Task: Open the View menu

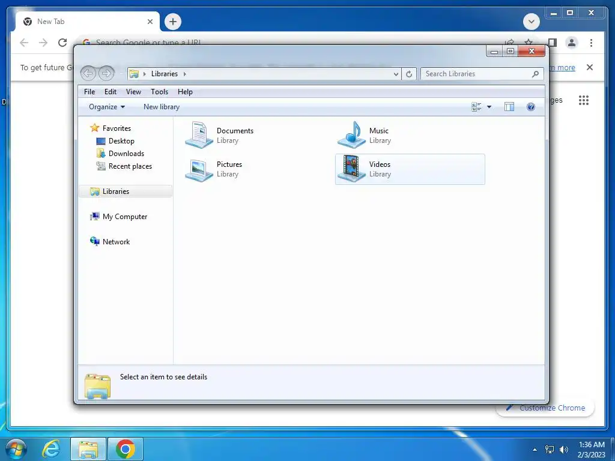Action: coord(133,92)
